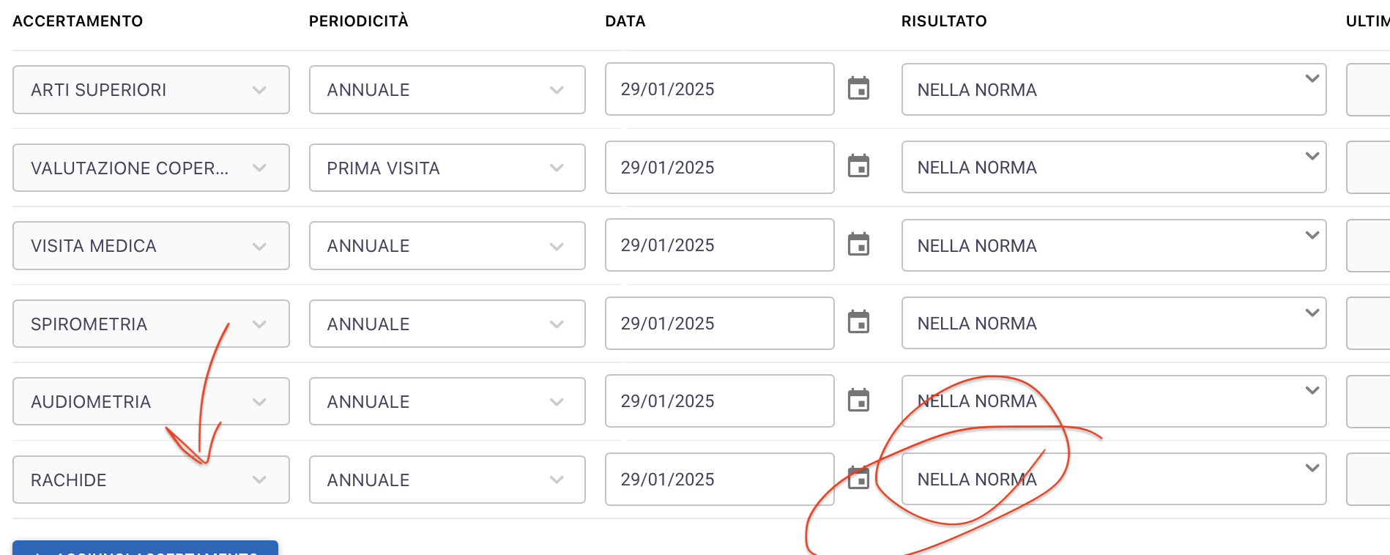This screenshot has width=1390, height=555.
Task: Expand the RACHIDE accertamento dropdown
Action: pyautogui.click(x=151, y=480)
